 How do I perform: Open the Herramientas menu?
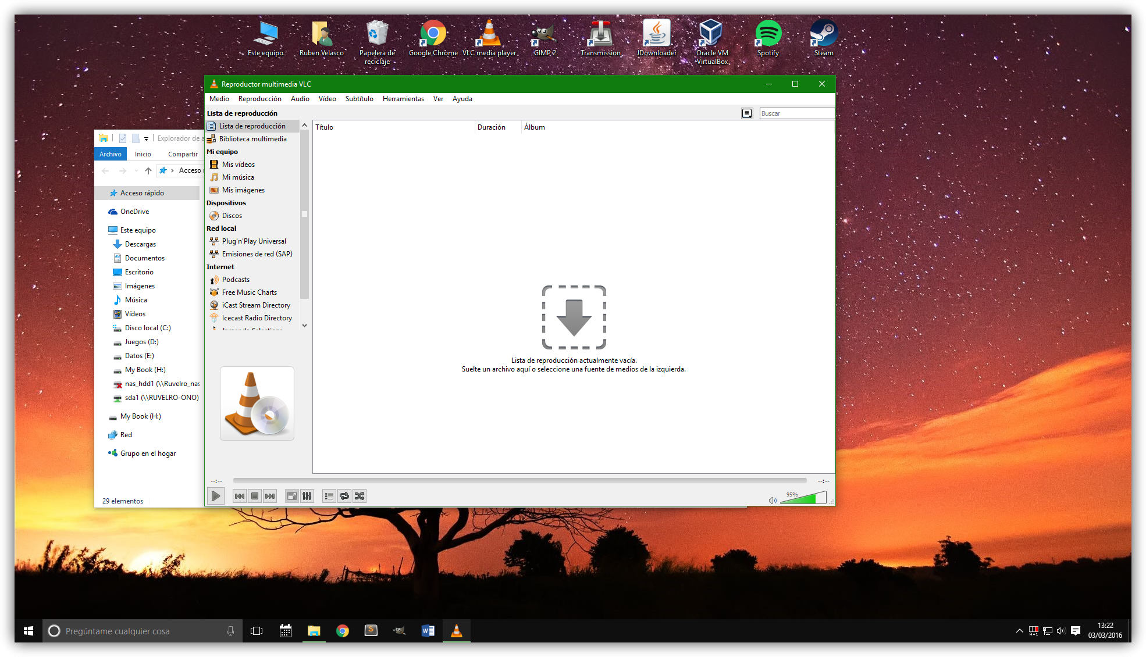[x=403, y=99]
